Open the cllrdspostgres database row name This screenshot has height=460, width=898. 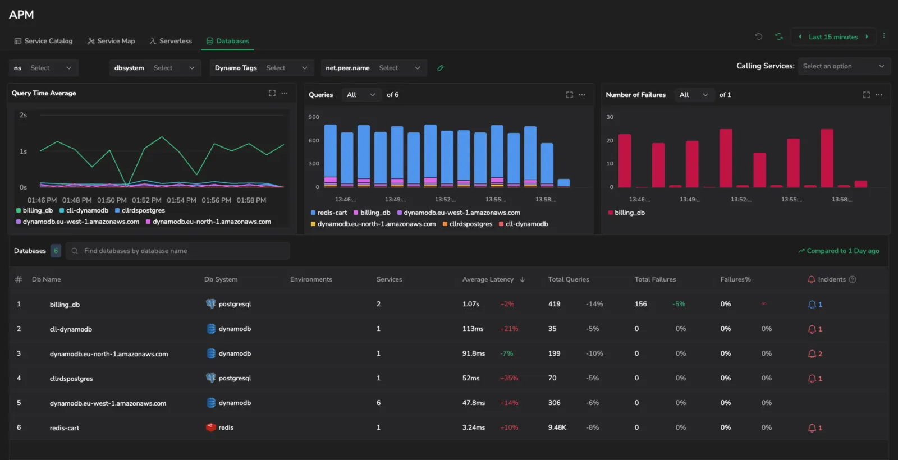[71, 379]
